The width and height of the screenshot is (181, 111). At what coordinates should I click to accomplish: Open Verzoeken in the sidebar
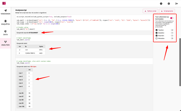(x=5, y=12)
